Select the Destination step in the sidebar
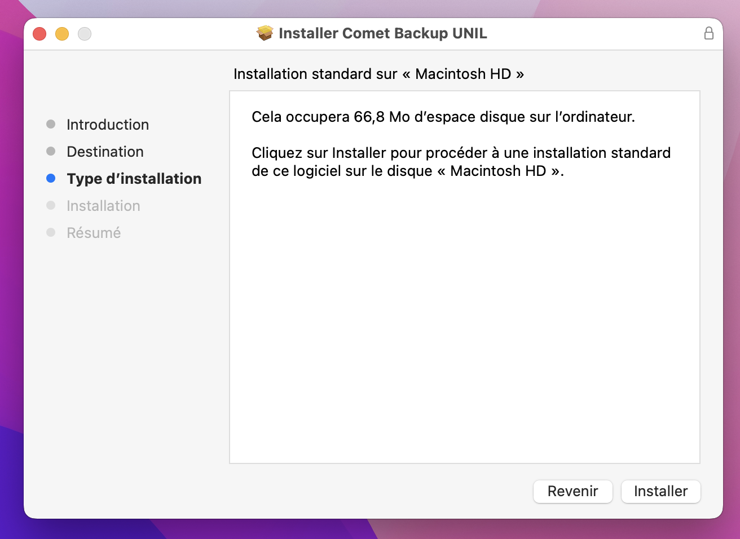 [x=105, y=152]
